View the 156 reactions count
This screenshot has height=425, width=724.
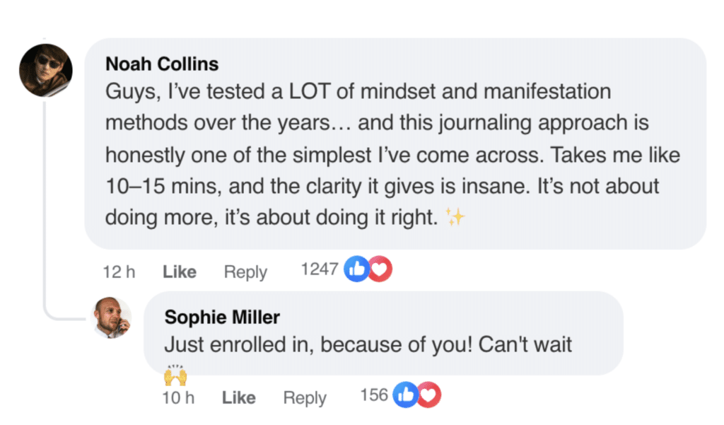[374, 395]
